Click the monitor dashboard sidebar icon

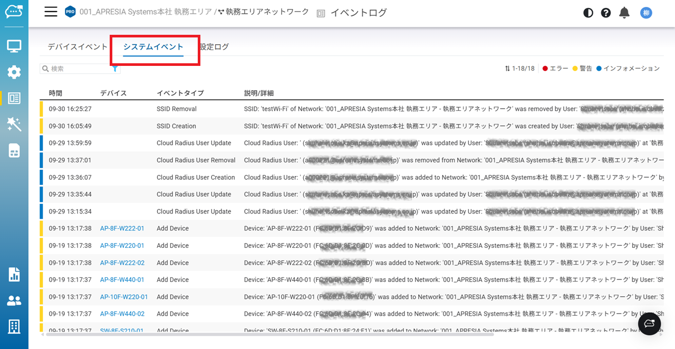14,46
